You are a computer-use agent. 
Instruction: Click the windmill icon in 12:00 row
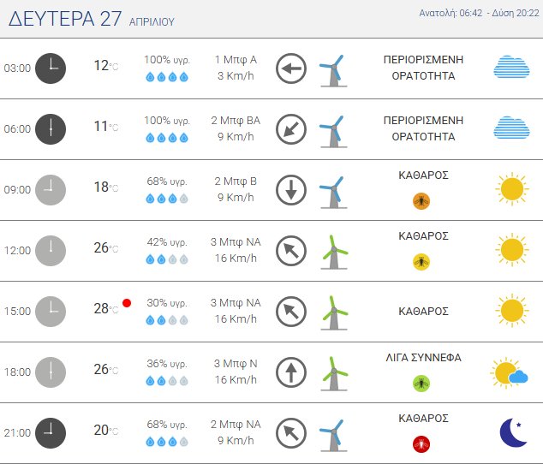click(333, 251)
